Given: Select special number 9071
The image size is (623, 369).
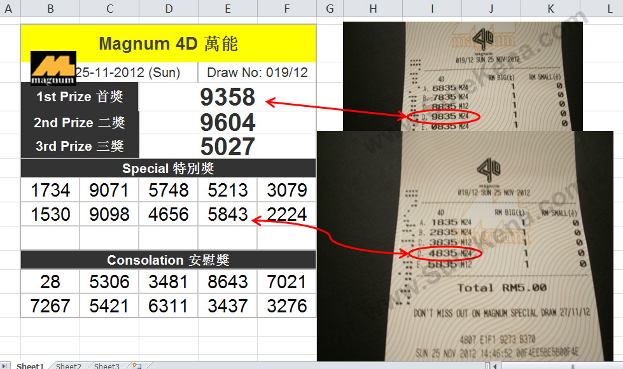Looking at the screenshot, I should pyautogui.click(x=109, y=190).
